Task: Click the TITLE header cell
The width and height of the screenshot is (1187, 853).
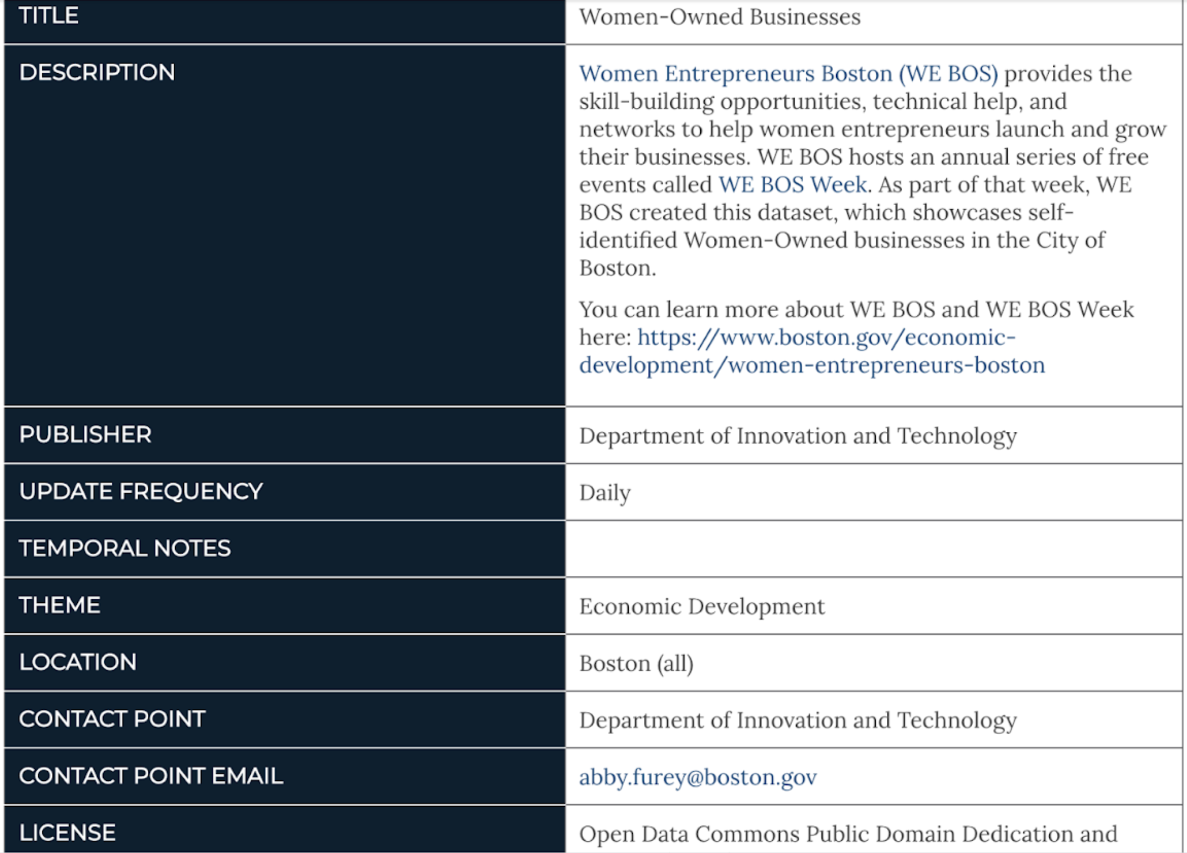Action: click(x=49, y=16)
